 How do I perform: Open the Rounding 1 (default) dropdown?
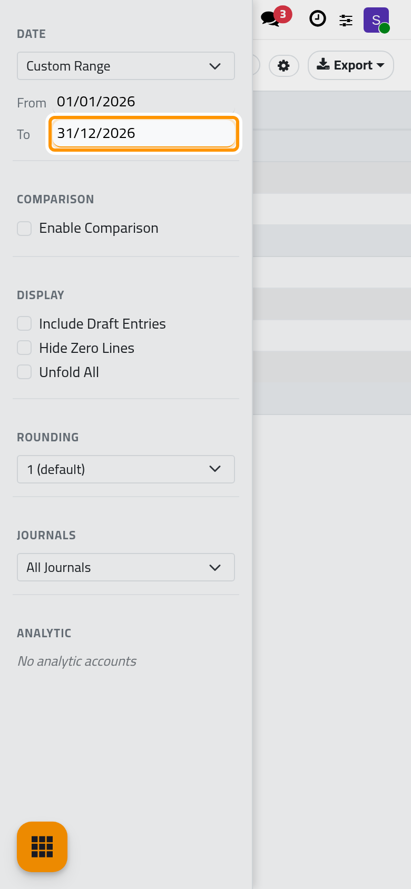click(126, 469)
